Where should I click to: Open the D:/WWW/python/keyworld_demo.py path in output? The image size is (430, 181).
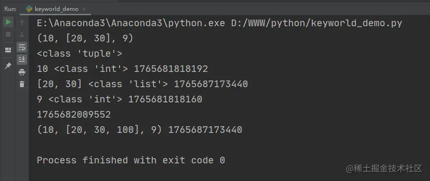pyautogui.click(x=317, y=23)
